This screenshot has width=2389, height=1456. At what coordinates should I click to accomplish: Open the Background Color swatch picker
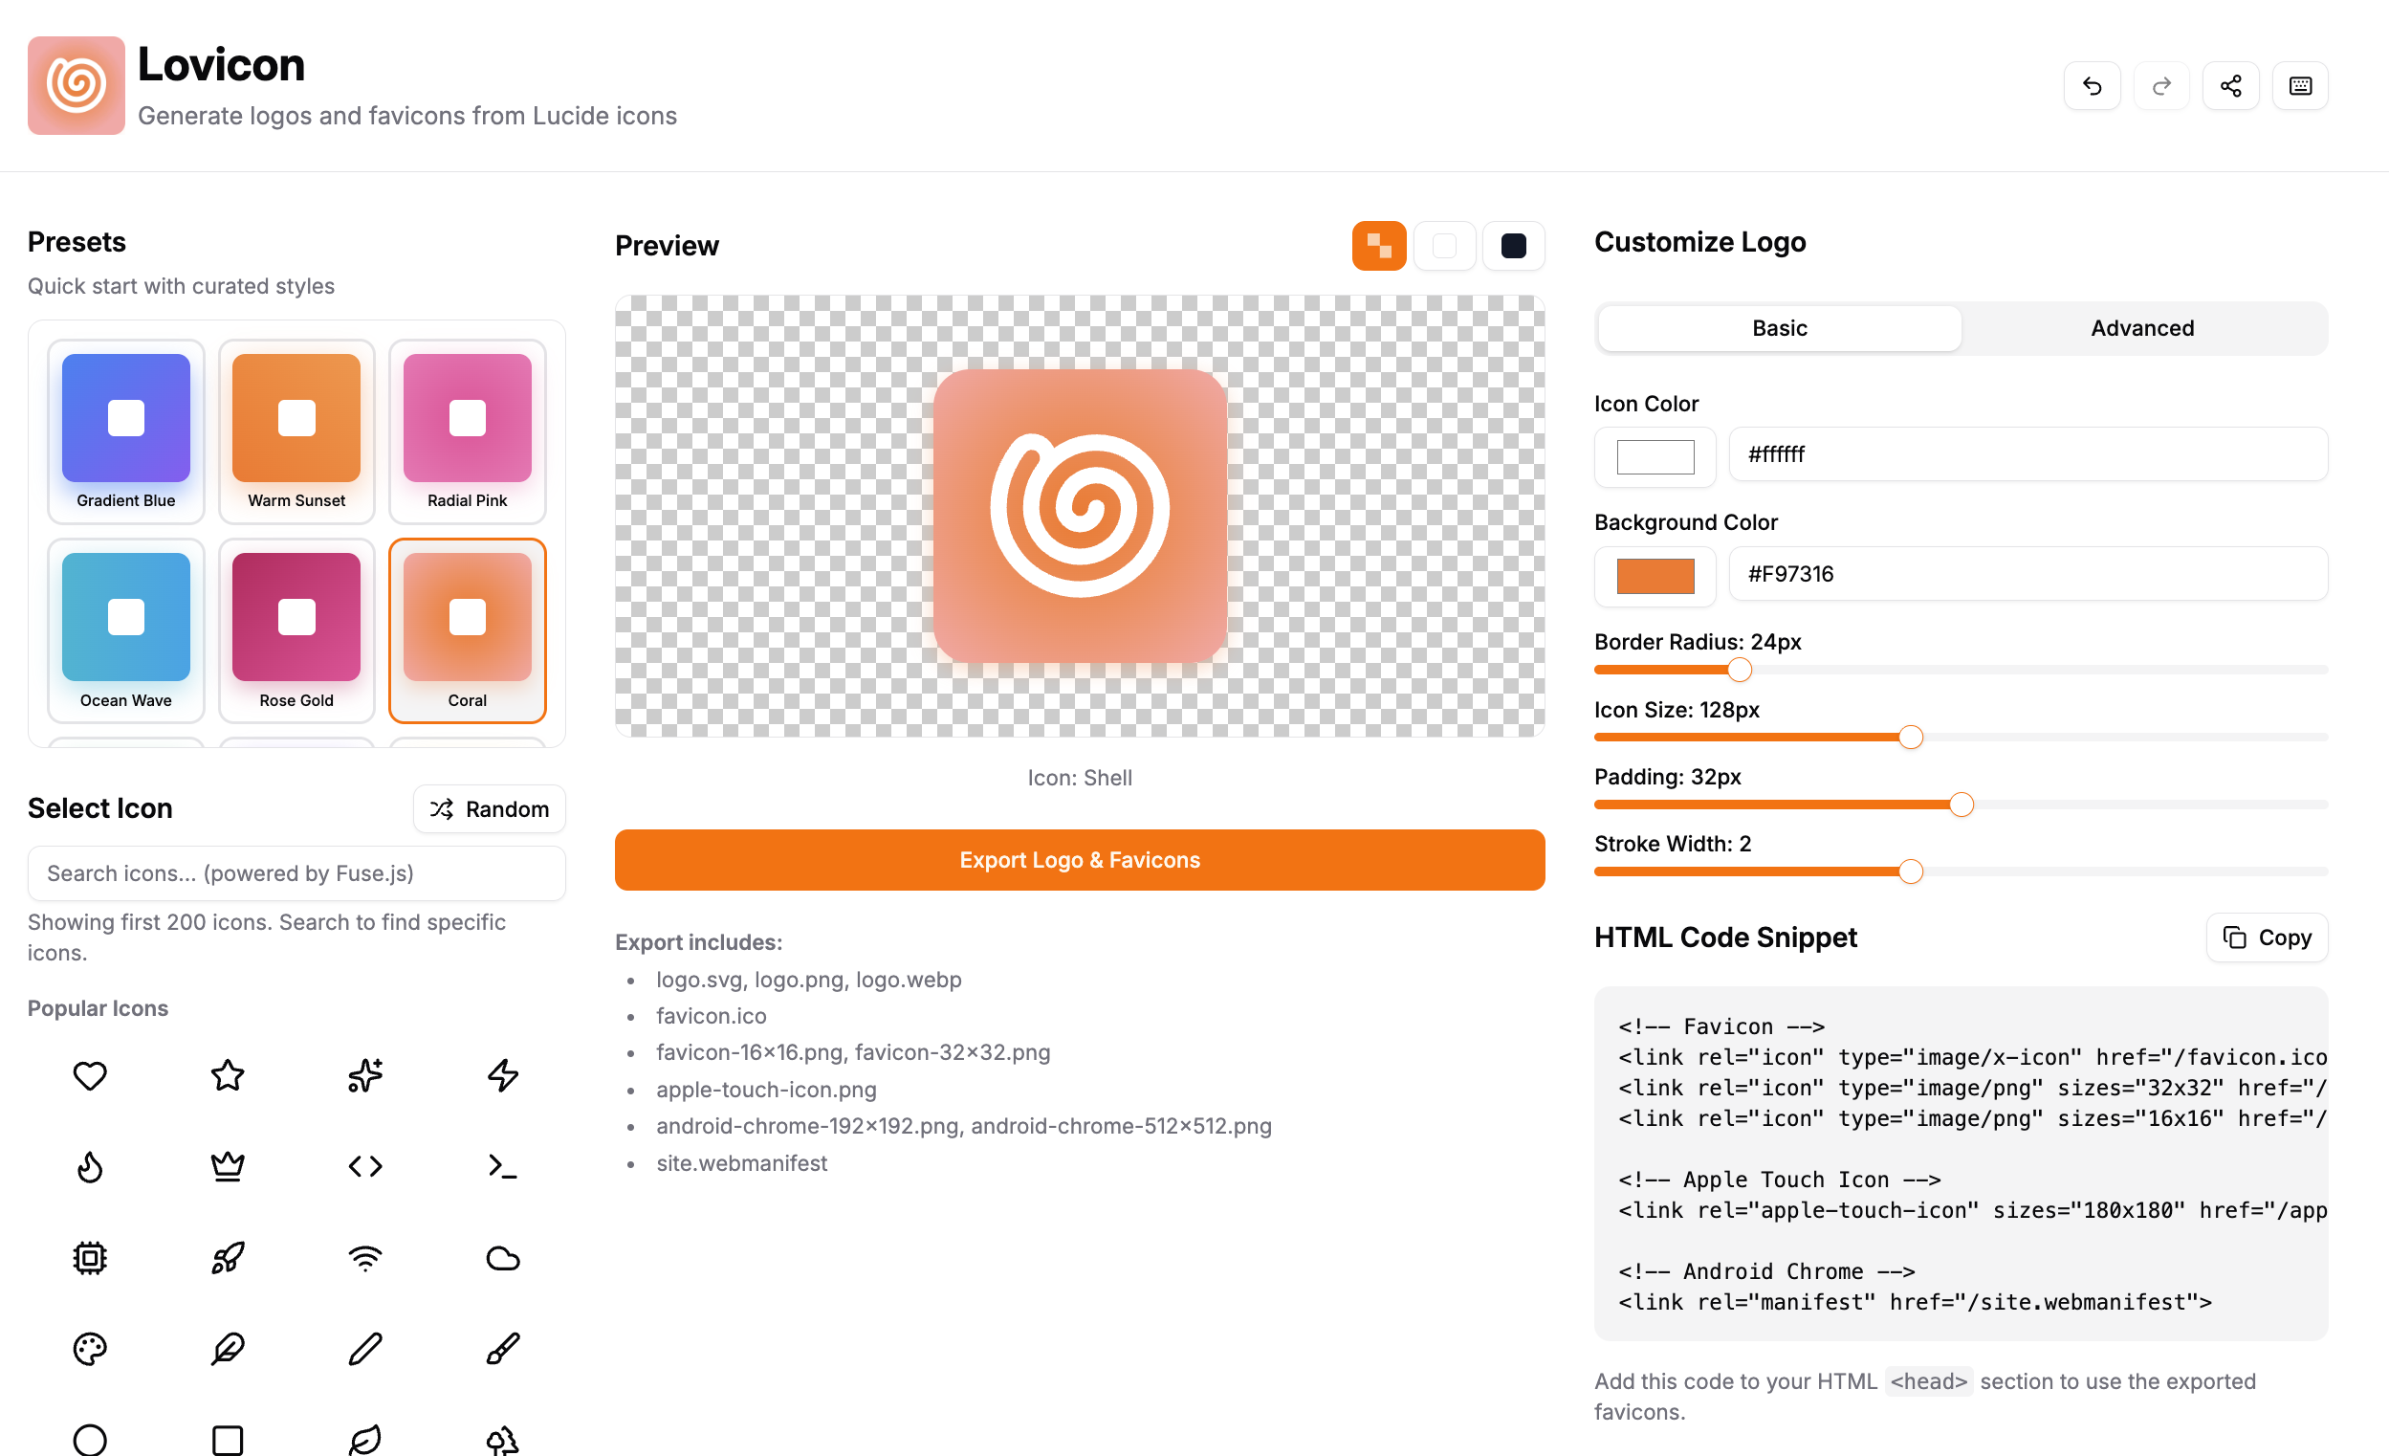coord(1655,574)
